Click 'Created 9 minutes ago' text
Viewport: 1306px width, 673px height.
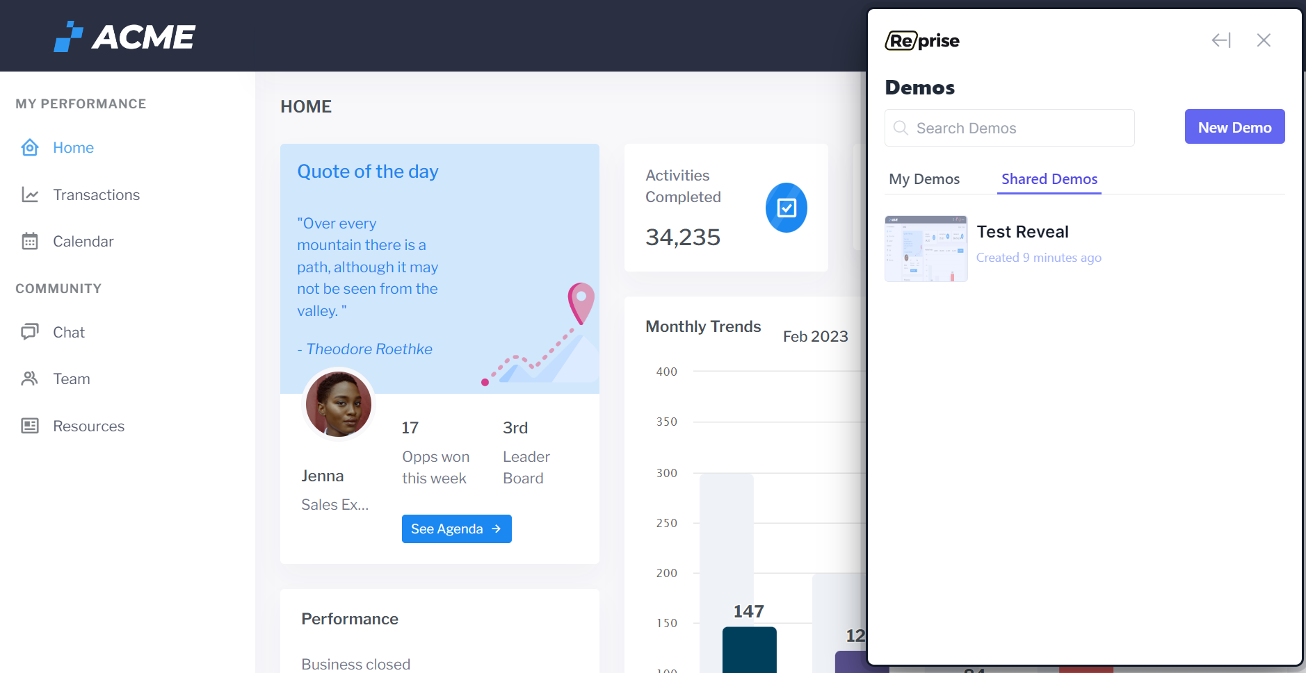1038,258
